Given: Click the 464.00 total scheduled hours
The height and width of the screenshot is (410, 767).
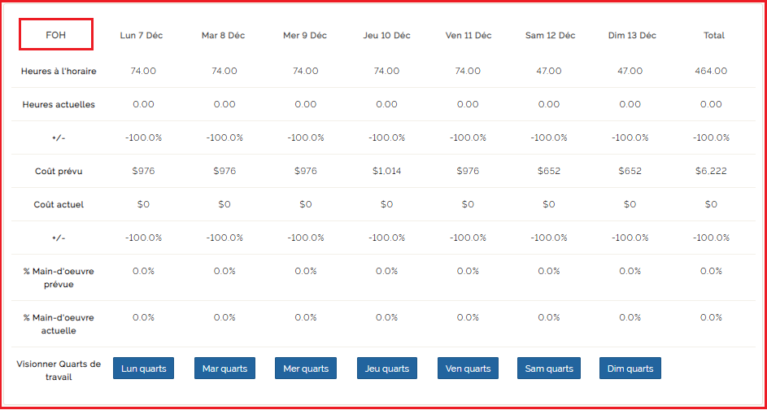Looking at the screenshot, I should click(x=711, y=71).
